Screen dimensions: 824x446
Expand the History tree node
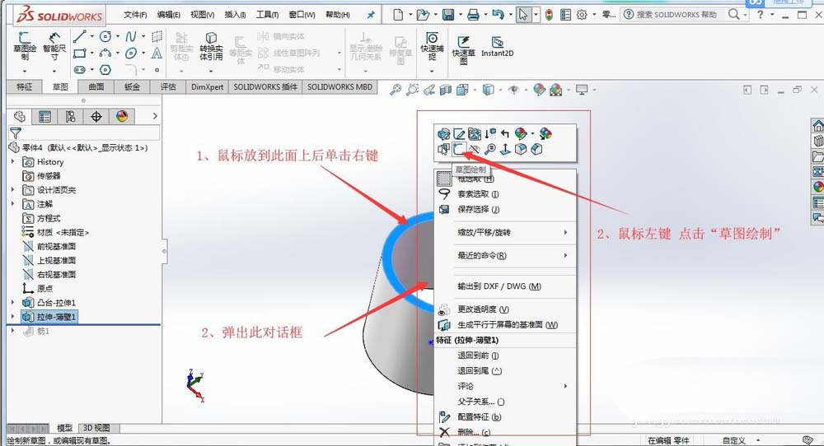tap(13, 161)
